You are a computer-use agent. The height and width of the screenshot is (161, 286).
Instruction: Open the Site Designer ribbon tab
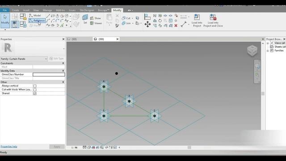pos(87,10)
